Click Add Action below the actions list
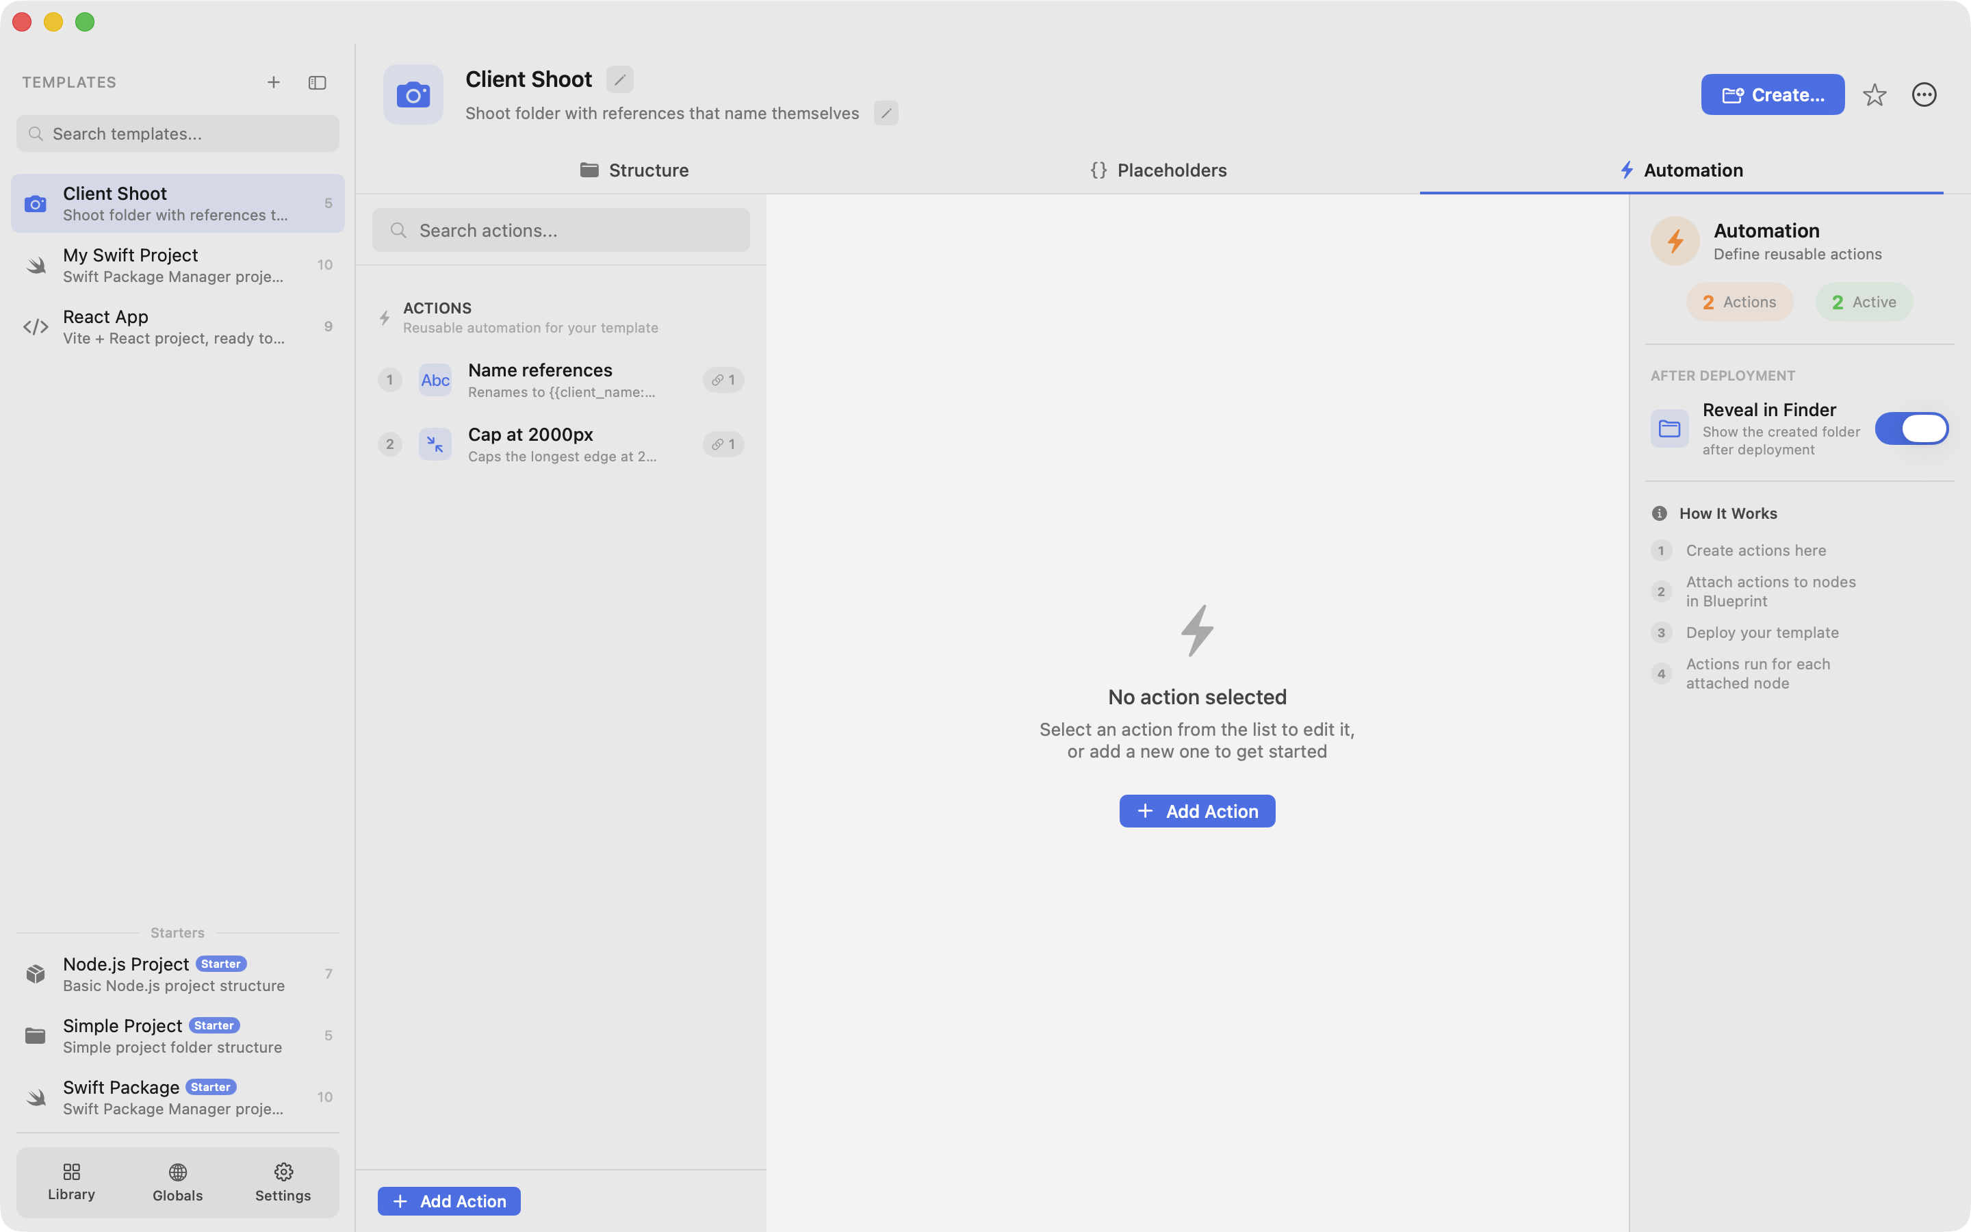The height and width of the screenshot is (1232, 1971). pyautogui.click(x=449, y=1201)
